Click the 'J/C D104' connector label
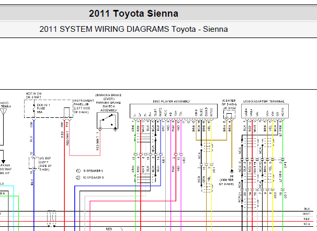Viewport: 317px width, 231px height. [229, 108]
